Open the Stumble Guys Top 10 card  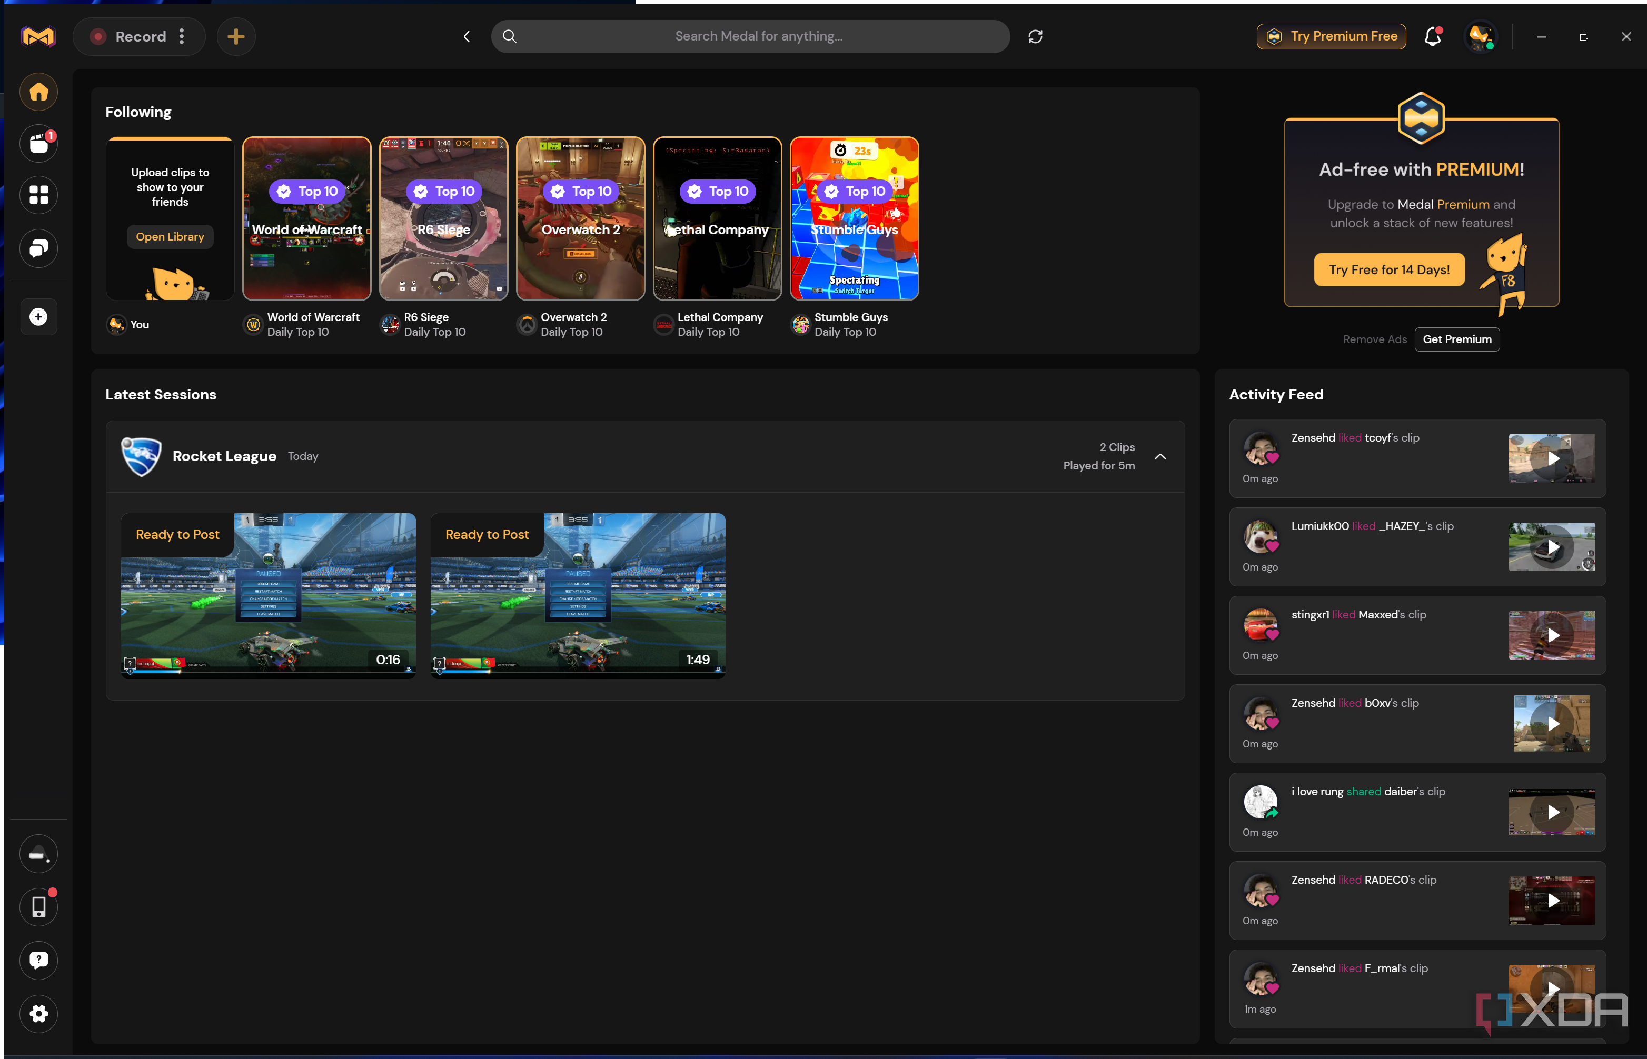tap(855, 218)
